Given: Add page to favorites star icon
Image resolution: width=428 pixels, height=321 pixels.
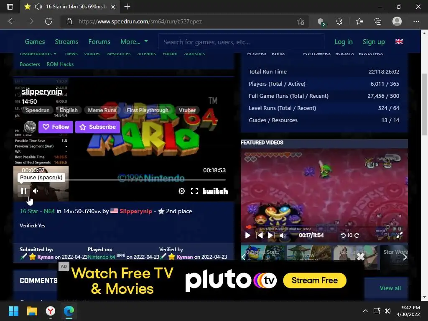Looking at the screenshot, I should (301, 21).
